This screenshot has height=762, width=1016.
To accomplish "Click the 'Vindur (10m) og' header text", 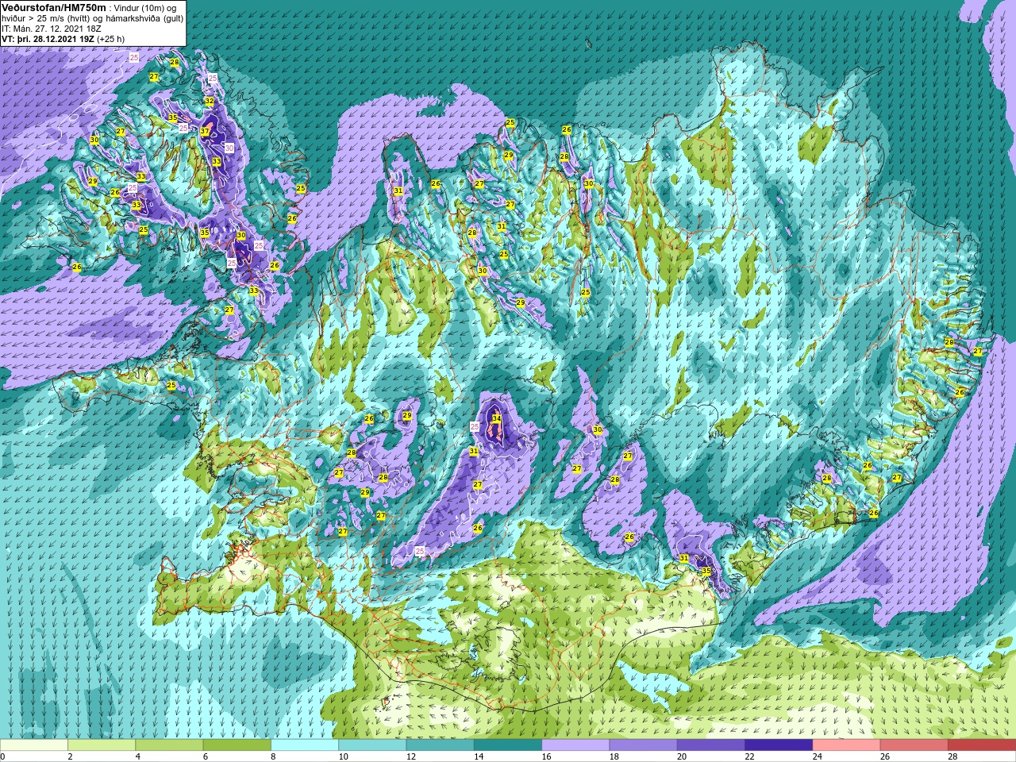I will 147,8.
